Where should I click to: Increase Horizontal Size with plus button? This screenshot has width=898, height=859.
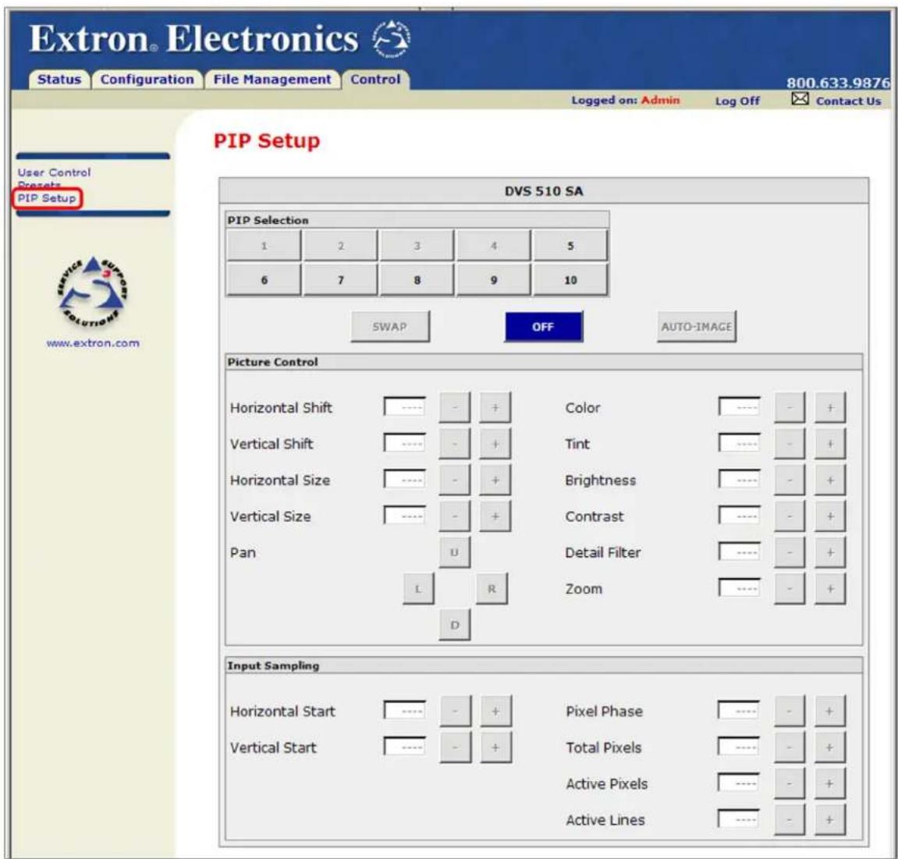(x=495, y=480)
